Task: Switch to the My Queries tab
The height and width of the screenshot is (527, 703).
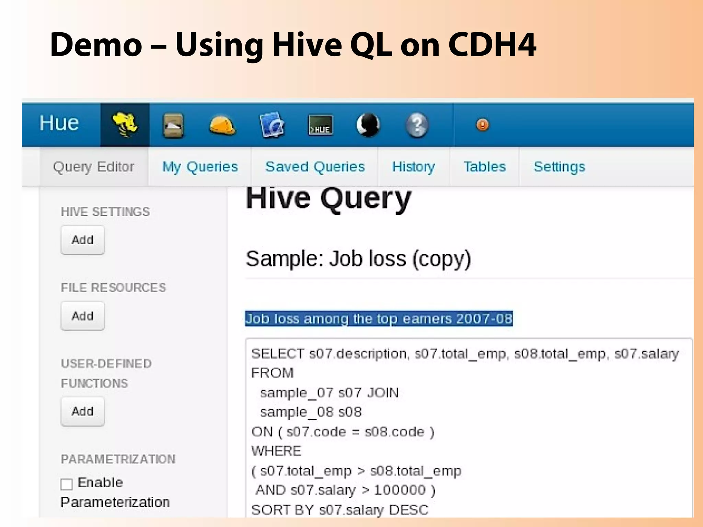Action: [200, 167]
